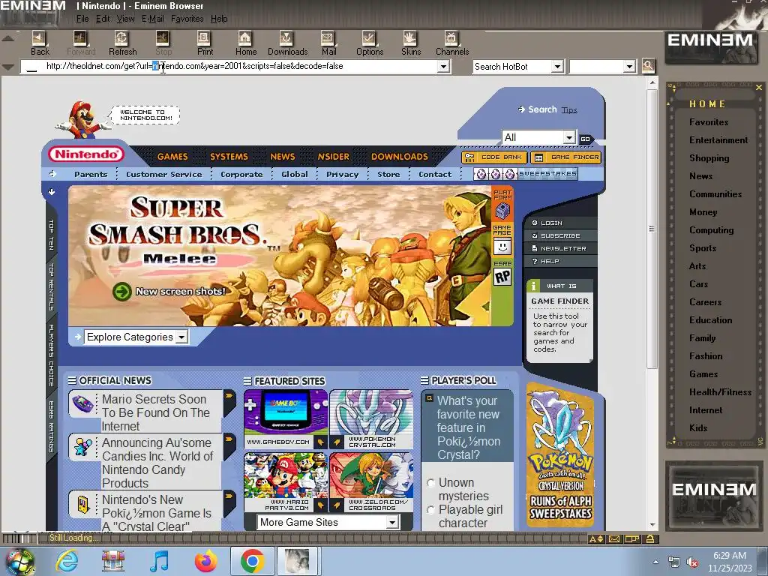Click the Customer Service link
This screenshot has height=576, width=768.
[163, 174]
